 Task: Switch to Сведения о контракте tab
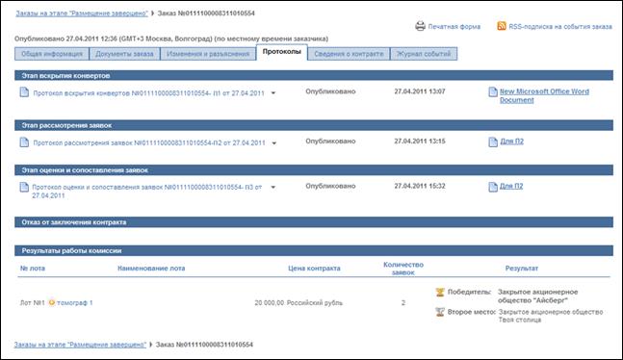click(349, 54)
